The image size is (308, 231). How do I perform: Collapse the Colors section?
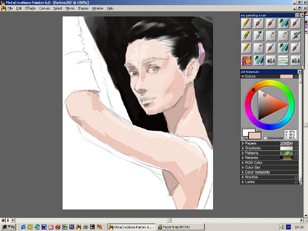[243, 76]
